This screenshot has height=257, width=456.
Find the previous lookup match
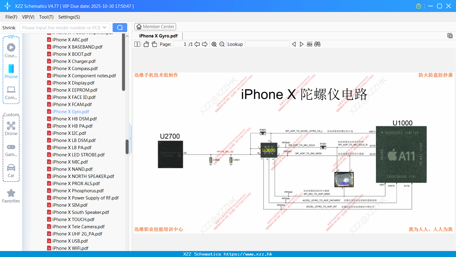click(294, 44)
